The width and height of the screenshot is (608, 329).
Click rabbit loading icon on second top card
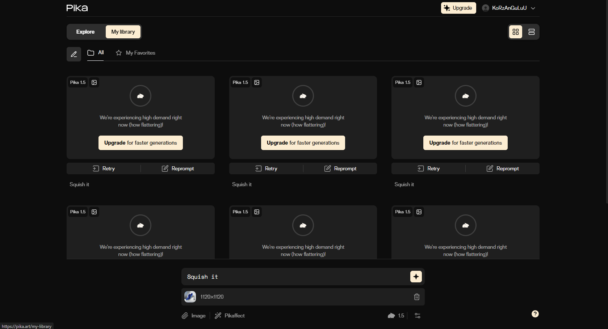point(303,96)
